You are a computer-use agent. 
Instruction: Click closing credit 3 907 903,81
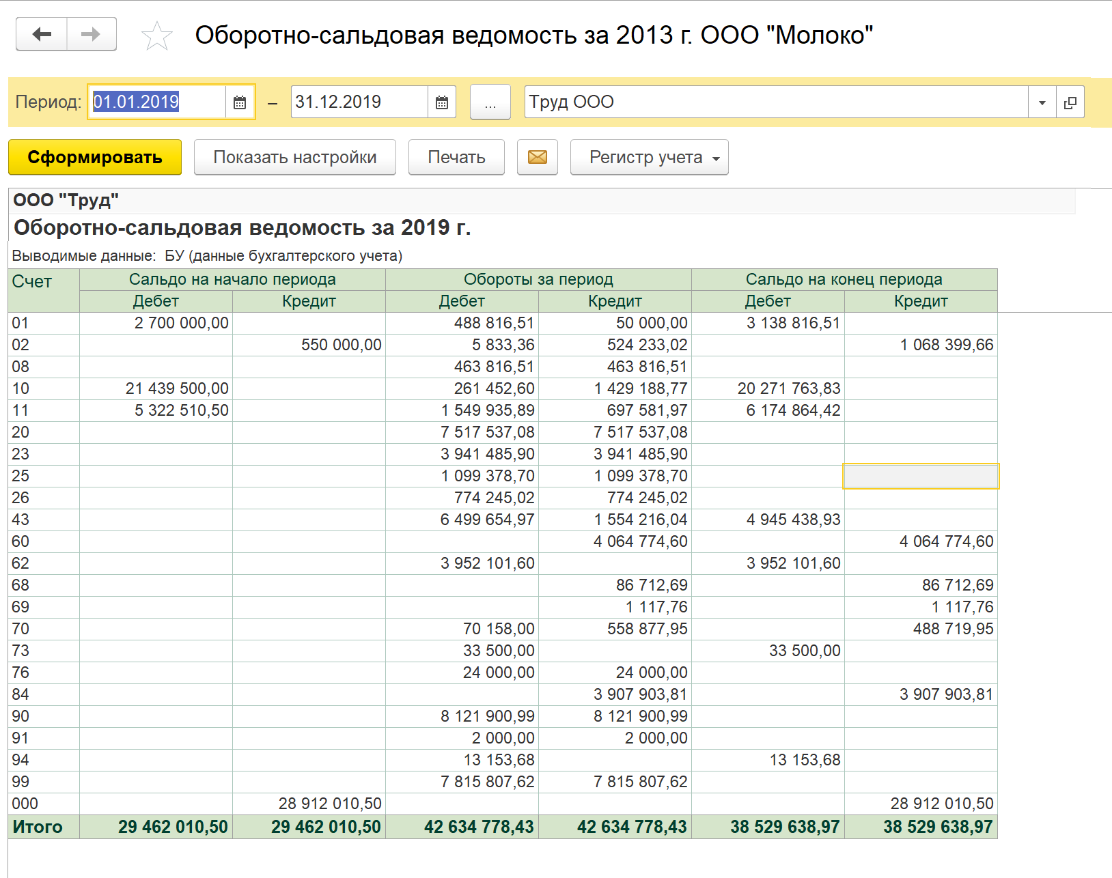(947, 694)
